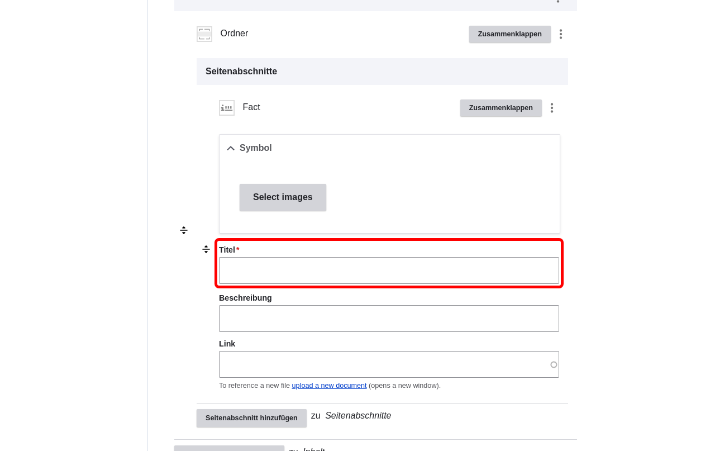Viewport: 715px width, 451px height.
Task: Focus the Link autocomplete field
Action: (389, 364)
